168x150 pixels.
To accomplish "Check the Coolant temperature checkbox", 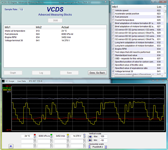I will click(113, 20).
